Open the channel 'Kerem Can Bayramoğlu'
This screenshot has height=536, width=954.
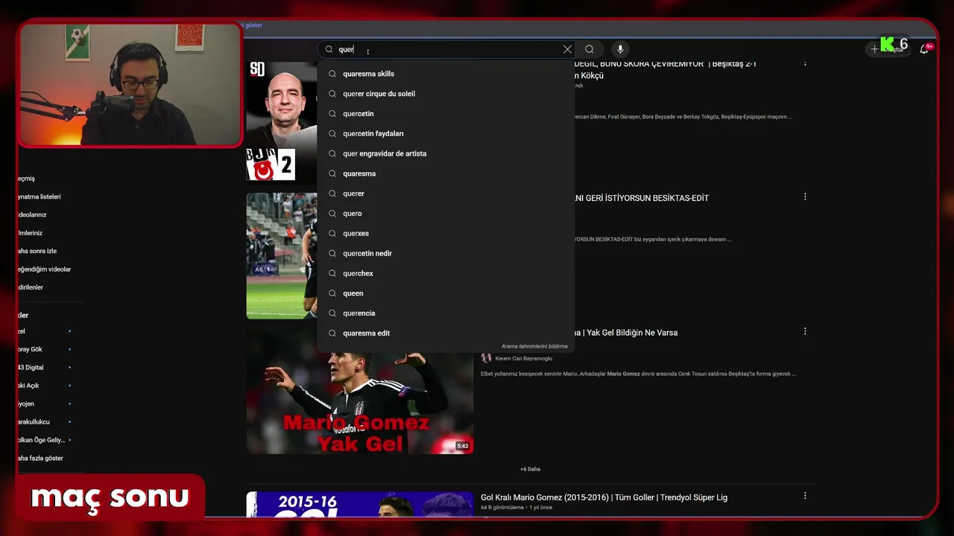[x=523, y=358]
